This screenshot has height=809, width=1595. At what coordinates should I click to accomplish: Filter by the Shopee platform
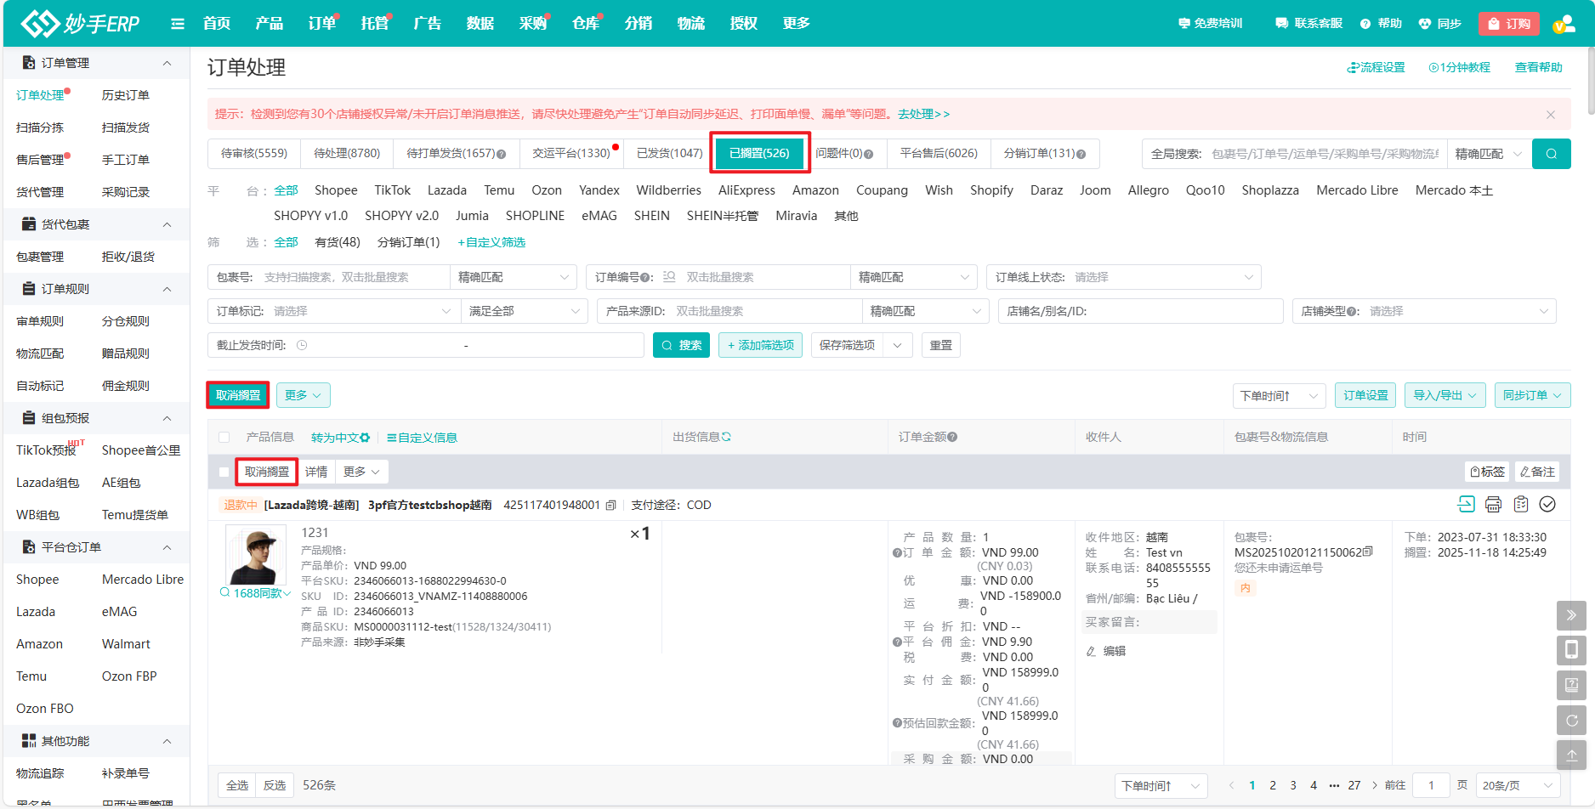[x=336, y=190]
